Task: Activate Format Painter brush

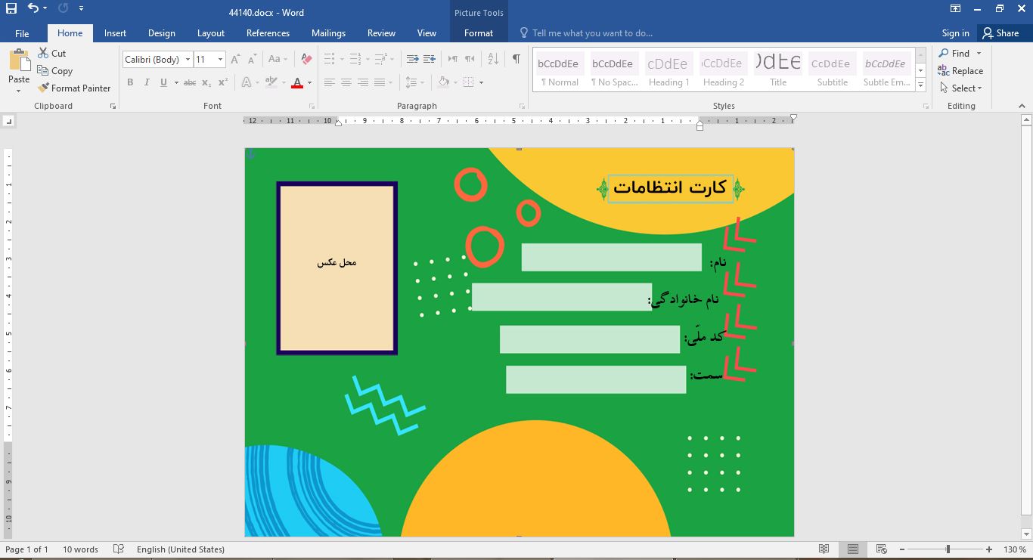Action: [x=74, y=88]
